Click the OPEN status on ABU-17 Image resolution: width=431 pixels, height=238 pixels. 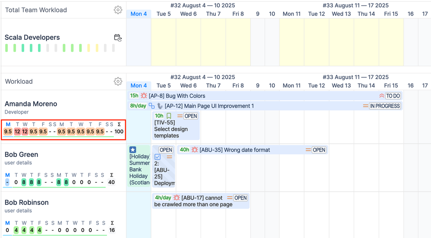pos(240,198)
